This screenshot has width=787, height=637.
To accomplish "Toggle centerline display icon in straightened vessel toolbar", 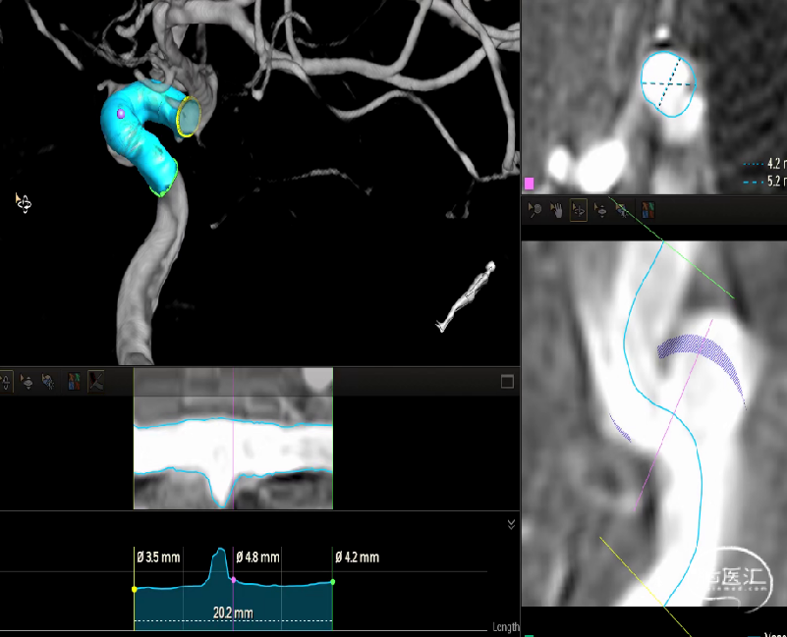I will click(96, 382).
